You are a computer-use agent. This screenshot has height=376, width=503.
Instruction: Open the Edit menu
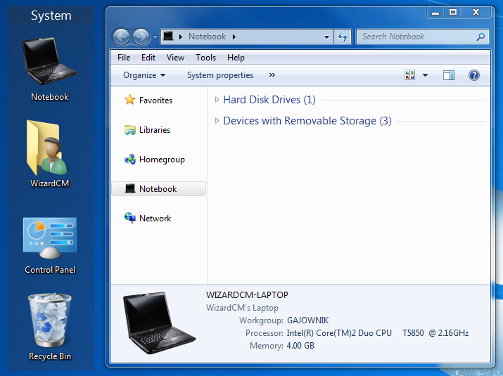pyautogui.click(x=148, y=58)
